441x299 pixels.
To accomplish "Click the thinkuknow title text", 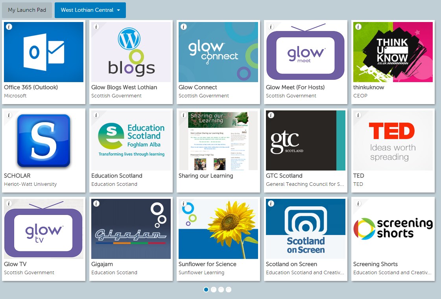I will 369,87.
